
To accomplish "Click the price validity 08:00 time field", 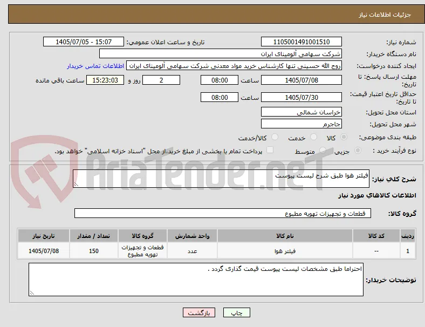I will pos(220,97).
